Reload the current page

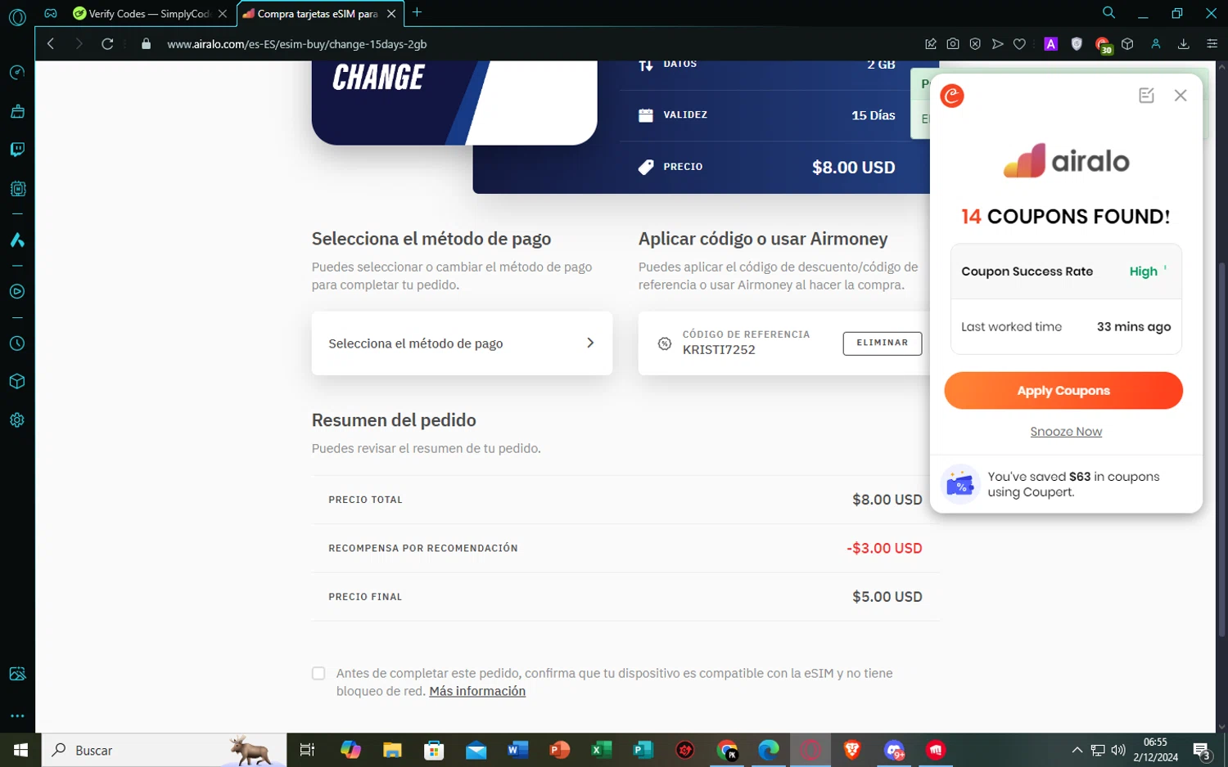pos(107,44)
